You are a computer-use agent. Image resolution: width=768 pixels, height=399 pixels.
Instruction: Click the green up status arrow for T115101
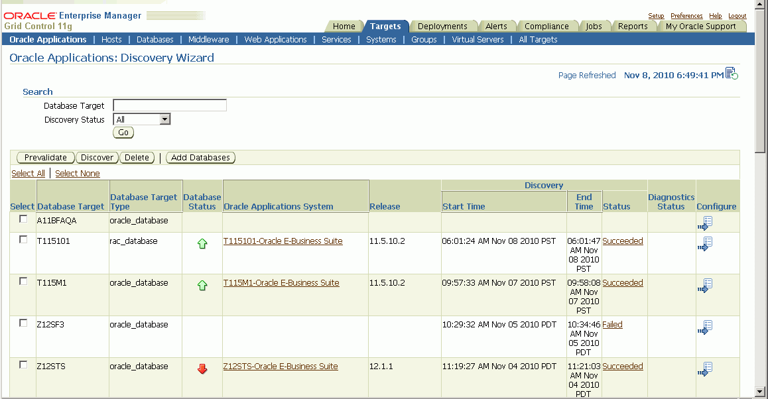pyautogui.click(x=202, y=243)
